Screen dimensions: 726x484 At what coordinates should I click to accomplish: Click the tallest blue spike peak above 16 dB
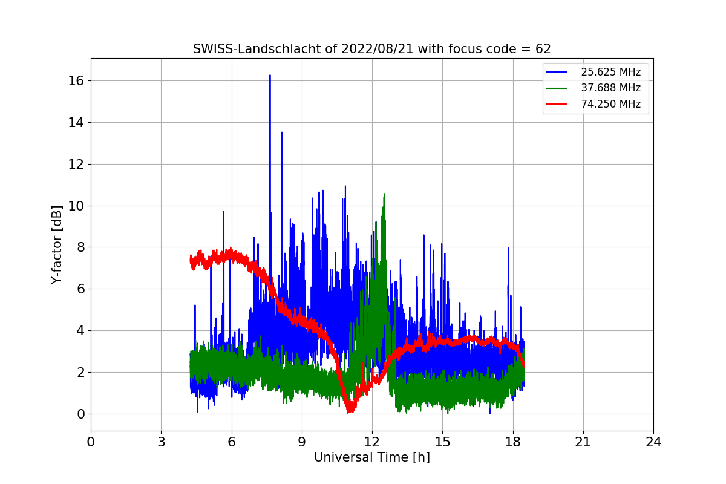(270, 76)
